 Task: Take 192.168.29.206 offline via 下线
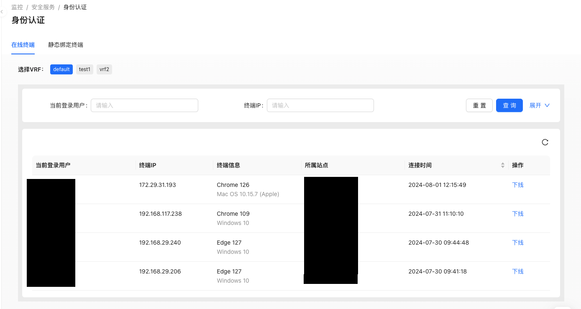[x=518, y=271]
